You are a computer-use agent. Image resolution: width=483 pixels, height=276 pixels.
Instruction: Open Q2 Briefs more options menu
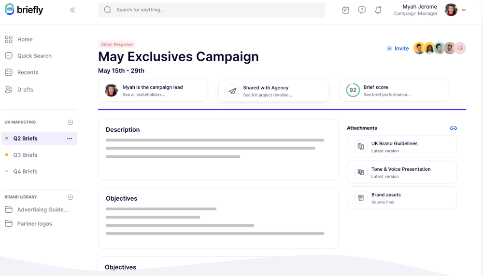(x=70, y=138)
